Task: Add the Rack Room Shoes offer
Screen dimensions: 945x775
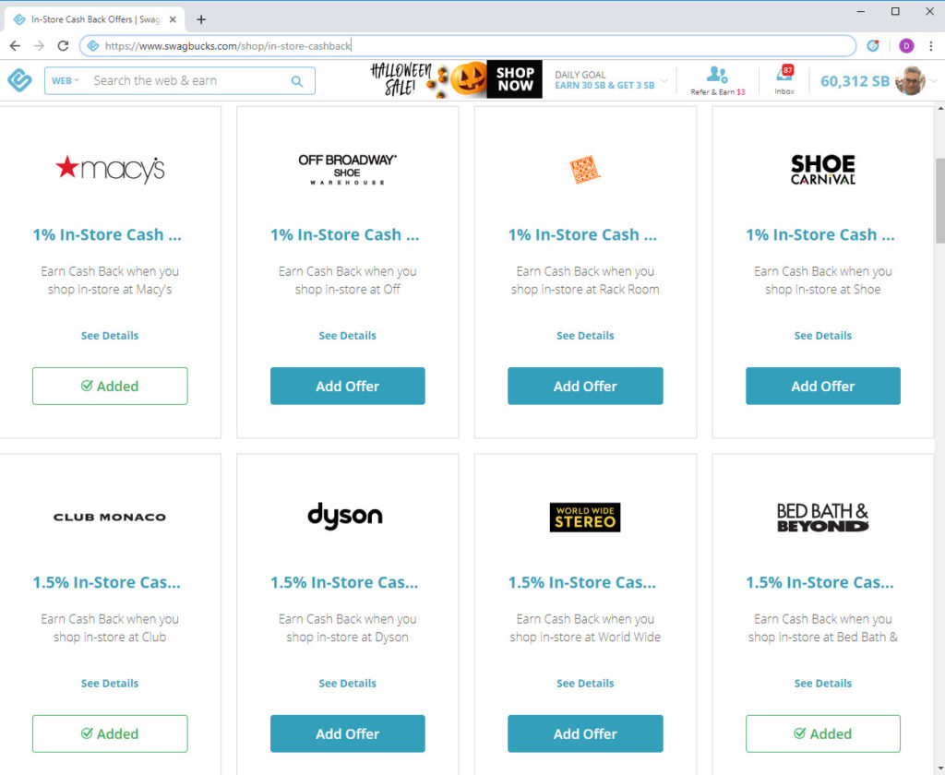Action: [x=584, y=386]
